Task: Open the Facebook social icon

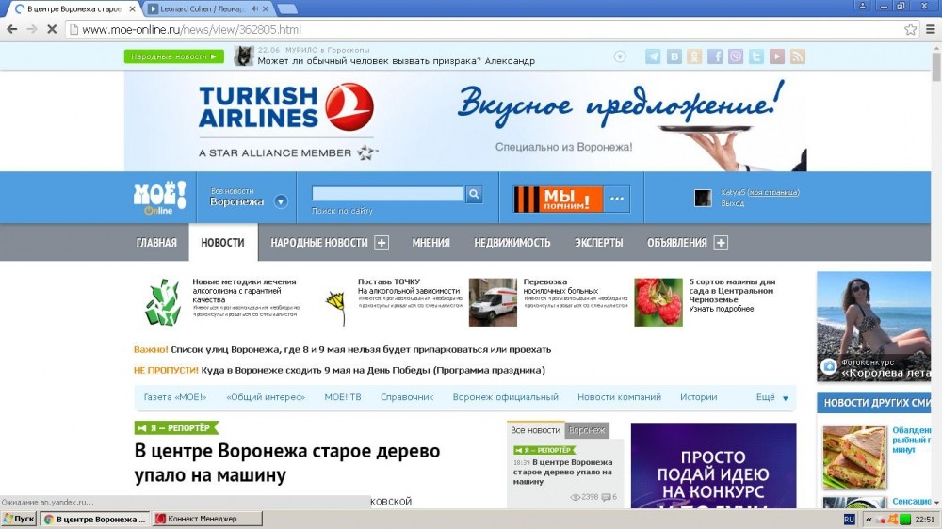Action: (x=715, y=56)
